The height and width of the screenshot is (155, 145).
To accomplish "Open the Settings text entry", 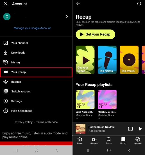I will (16, 101).
